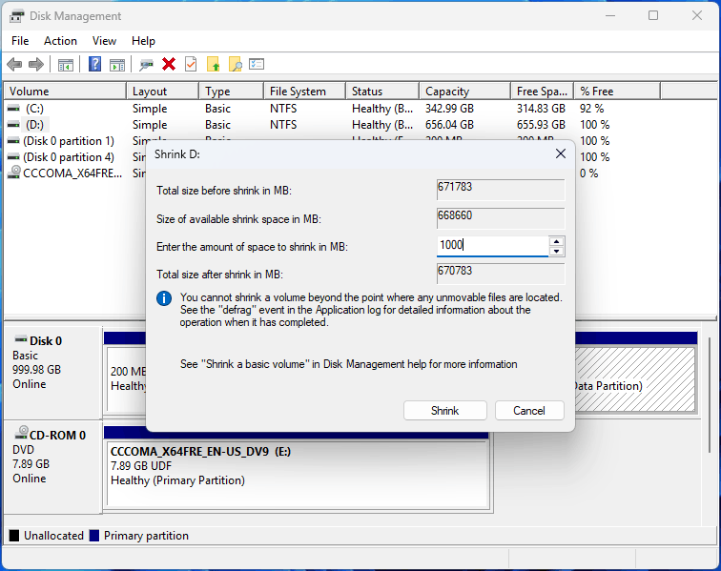Select the CCCOMA_X64FRE_EN-US_DV9 (E:) partition block

297,474
